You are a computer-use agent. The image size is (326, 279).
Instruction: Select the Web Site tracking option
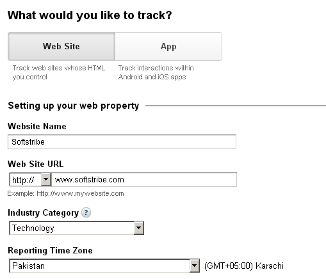[x=61, y=46]
